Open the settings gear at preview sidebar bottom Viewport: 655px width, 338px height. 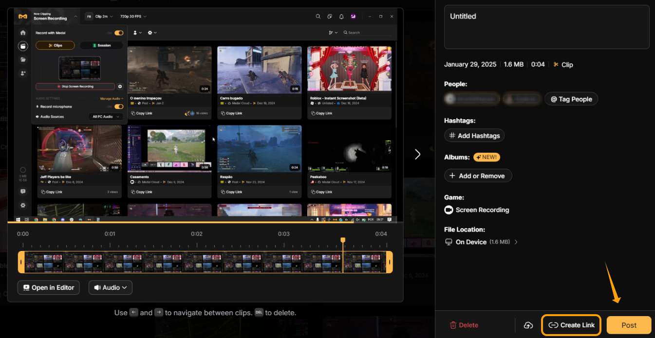click(x=23, y=206)
